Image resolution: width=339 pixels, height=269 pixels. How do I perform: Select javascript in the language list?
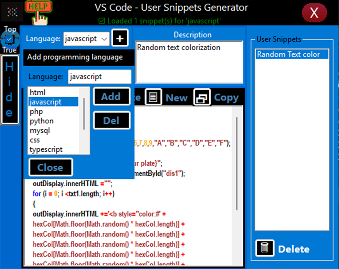54,102
